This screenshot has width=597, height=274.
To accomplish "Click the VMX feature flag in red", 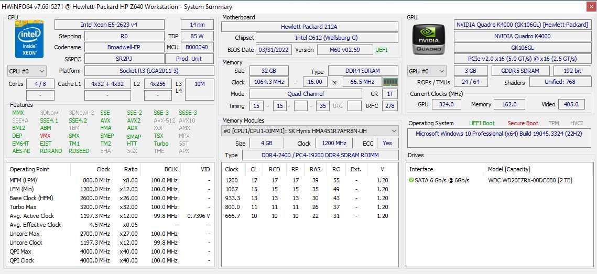I will (x=45, y=136).
